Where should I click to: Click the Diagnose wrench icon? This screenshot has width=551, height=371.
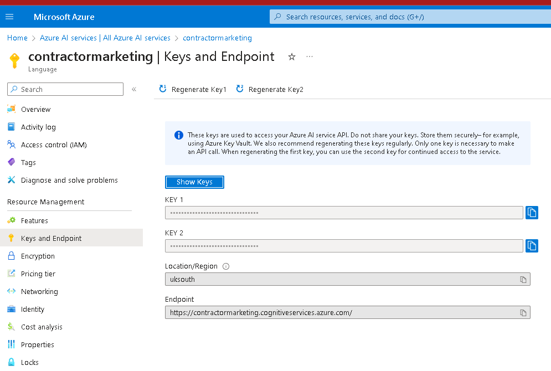pos(11,180)
